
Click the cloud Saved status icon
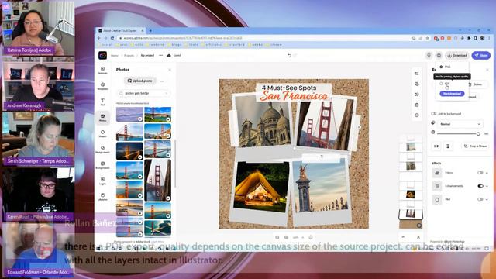tap(169, 55)
